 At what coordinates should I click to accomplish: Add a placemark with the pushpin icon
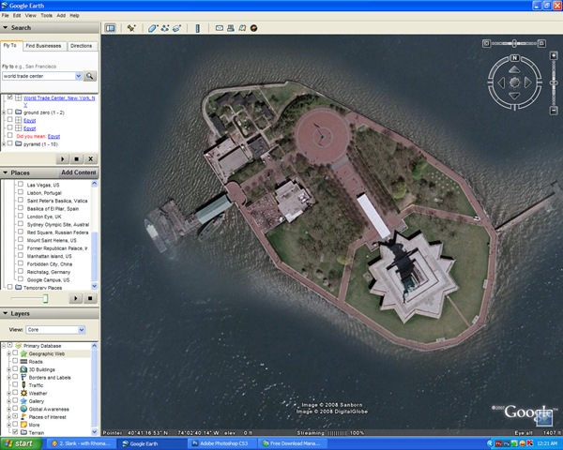tap(131, 28)
